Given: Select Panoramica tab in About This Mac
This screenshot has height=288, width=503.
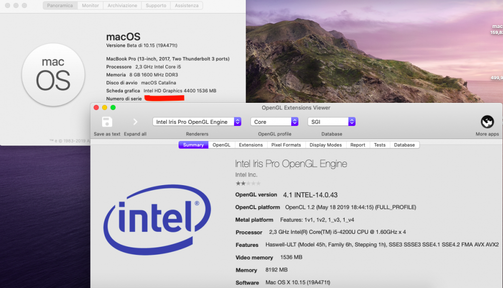Looking at the screenshot, I should pos(60,6).
